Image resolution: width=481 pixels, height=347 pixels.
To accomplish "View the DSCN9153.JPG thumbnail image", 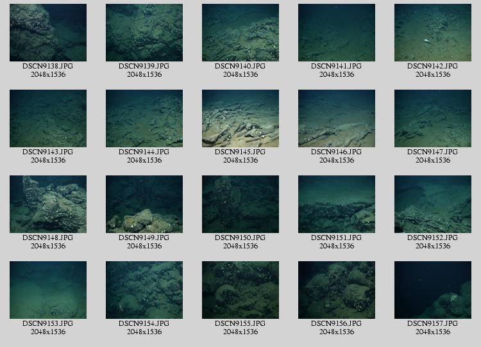I will pos(48,290).
